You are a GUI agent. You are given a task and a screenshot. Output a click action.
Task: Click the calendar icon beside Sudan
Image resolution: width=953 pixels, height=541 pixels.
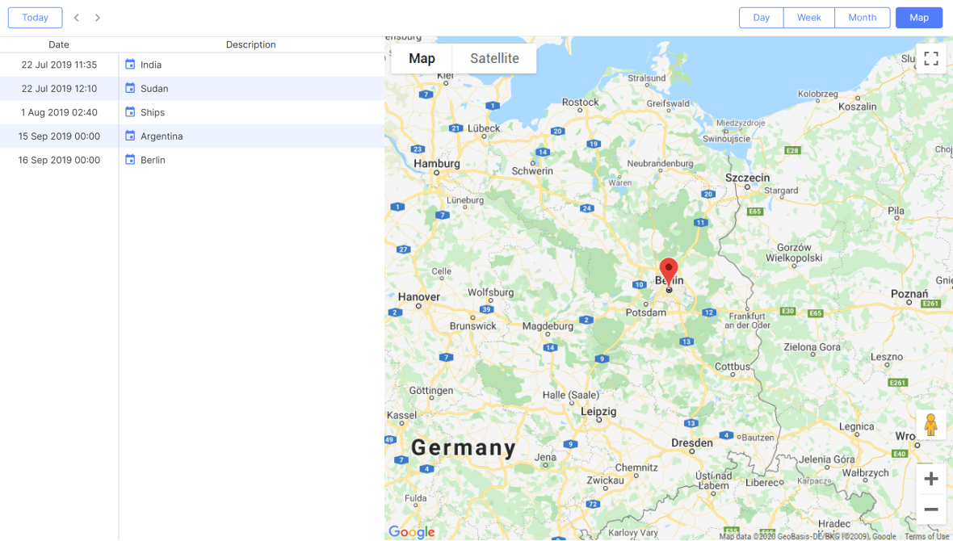pos(130,88)
